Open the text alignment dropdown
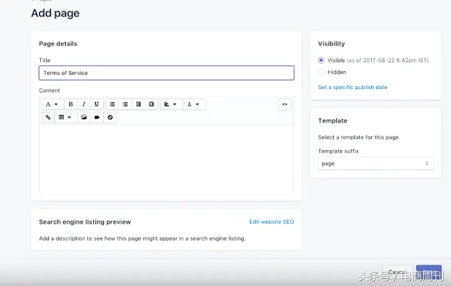 click(170, 104)
